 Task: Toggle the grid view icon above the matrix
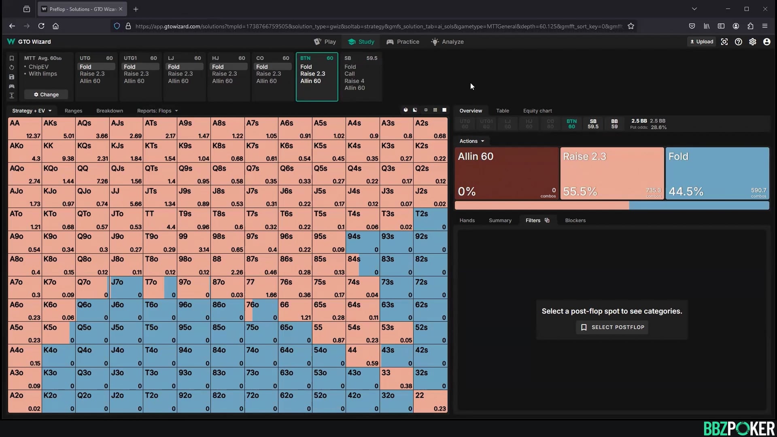(x=435, y=110)
